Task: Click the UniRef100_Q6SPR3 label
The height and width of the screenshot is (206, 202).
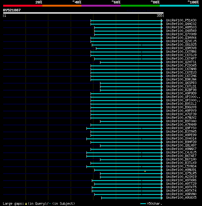Action: [x=181, y=83]
